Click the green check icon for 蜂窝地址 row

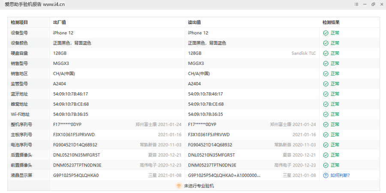[x=326, y=104]
